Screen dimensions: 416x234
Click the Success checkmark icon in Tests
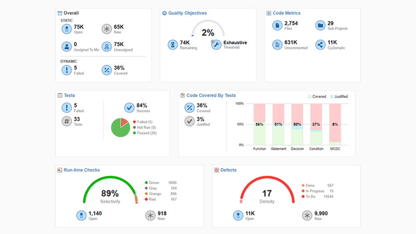click(x=129, y=108)
